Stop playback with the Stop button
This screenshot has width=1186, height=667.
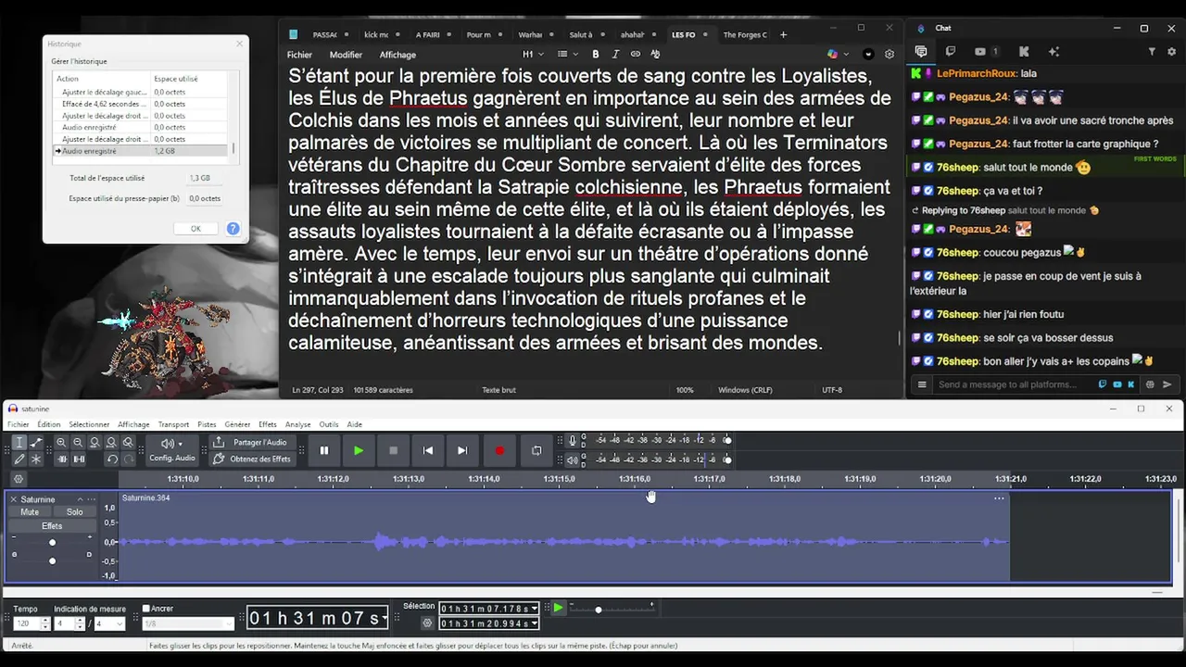pyautogui.click(x=393, y=450)
